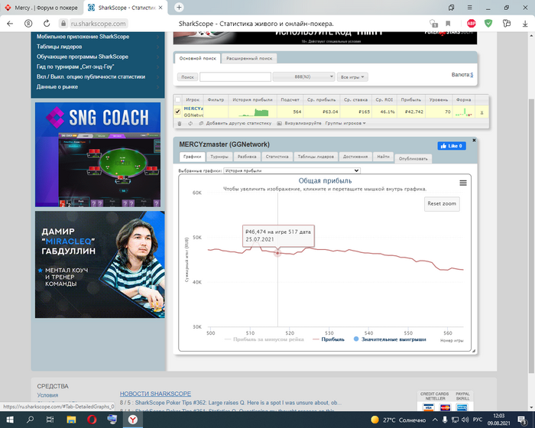Open the green shield Adguard extension

pyautogui.click(x=488, y=24)
